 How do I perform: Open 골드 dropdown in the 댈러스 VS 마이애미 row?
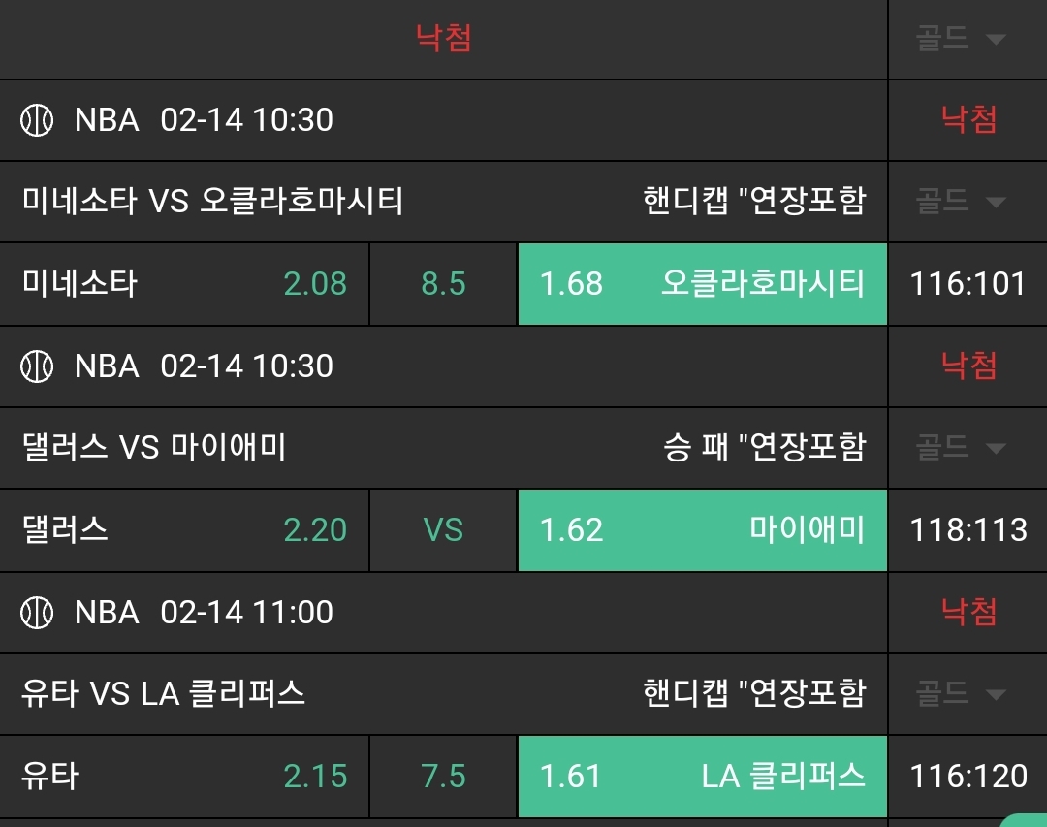pos(960,447)
